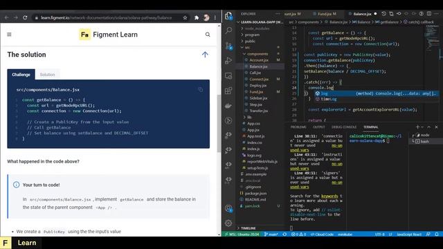Click the split editor icon

pyautogui.click(x=429, y=14)
